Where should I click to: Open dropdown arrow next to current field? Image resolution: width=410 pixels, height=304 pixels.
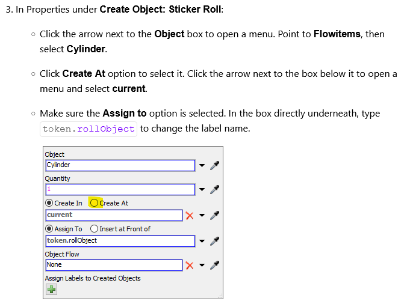coord(202,216)
